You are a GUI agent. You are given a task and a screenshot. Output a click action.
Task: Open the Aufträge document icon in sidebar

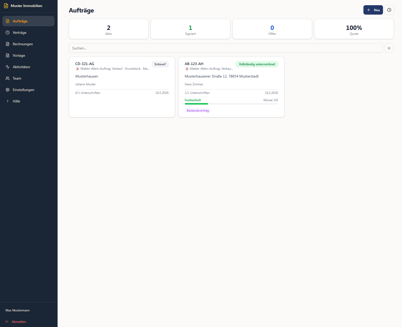click(8, 21)
